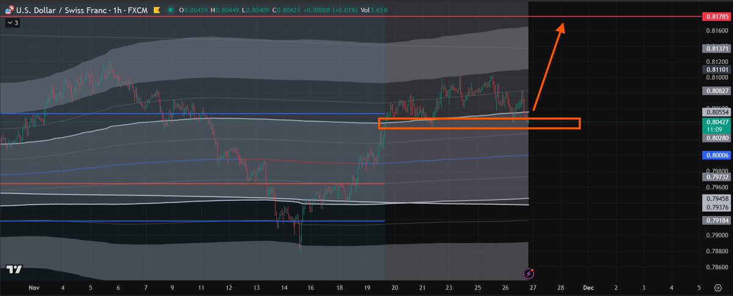Click the purple lightning event icon
This screenshot has width=733, height=296.
pyautogui.click(x=530, y=273)
